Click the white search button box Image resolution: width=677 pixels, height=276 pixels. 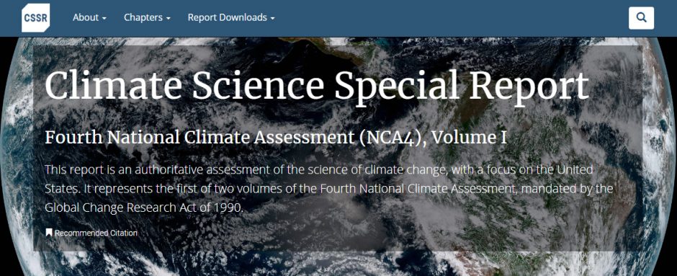pyautogui.click(x=641, y=18)
